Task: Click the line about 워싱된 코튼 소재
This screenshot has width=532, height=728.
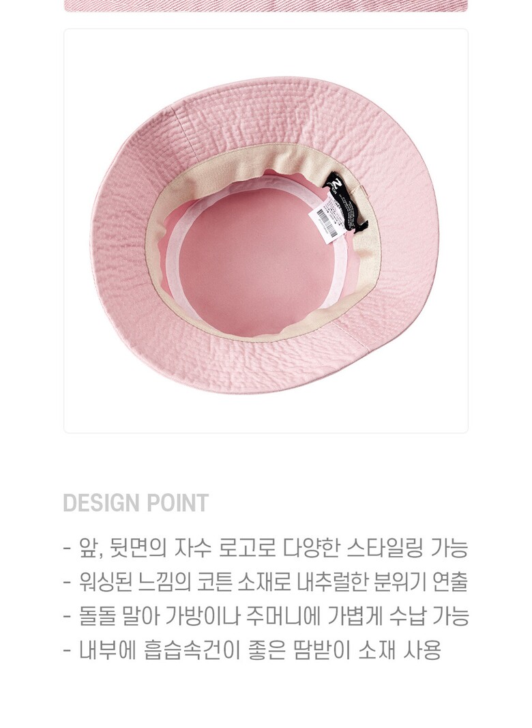Action: tap(265, 582)
